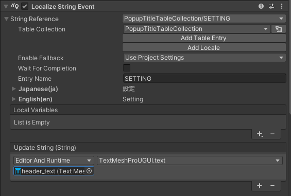Remove the Update String event listener
Viewport: 291px width, 196px height.
coord(272,186)
